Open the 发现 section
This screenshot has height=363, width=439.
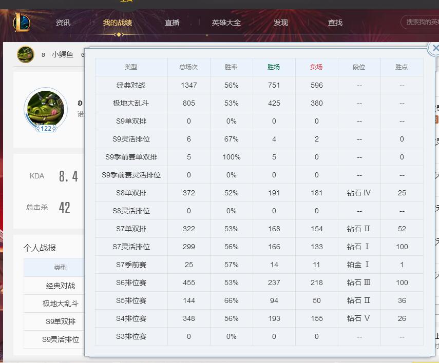(x=280, y=23)
